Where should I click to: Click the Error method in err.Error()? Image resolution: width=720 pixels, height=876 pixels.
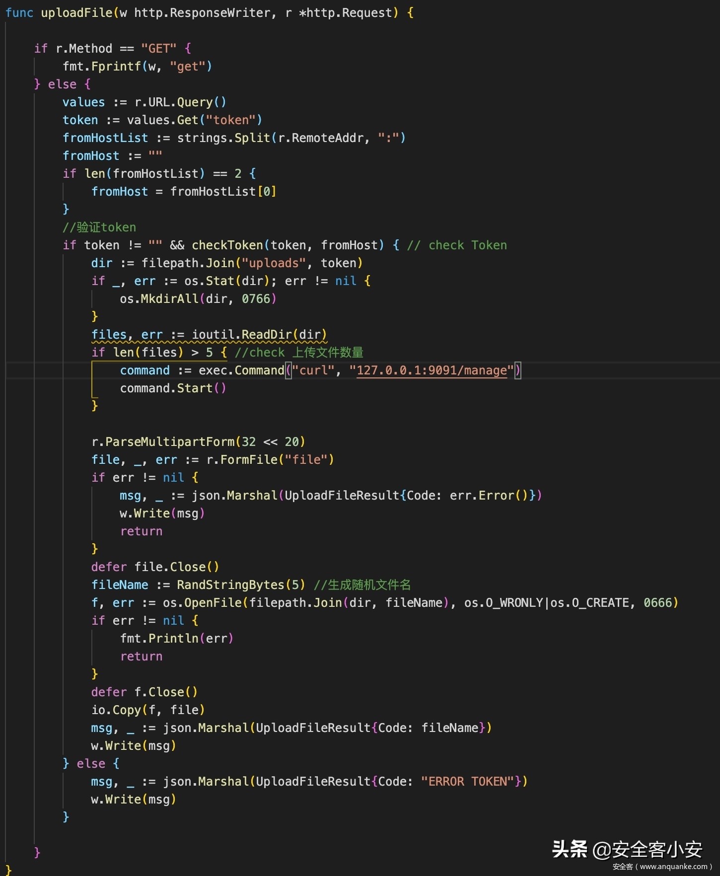pyautogui.click(x=497, y=496)
